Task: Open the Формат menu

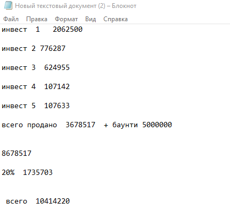Action: (66, 19)
